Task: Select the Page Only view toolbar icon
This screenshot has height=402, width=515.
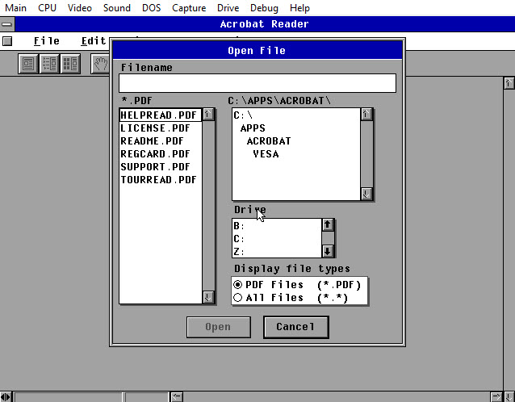Action: 28,64
